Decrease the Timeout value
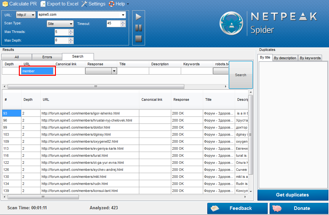Screen dimensions: 329x215 (123, 25)
